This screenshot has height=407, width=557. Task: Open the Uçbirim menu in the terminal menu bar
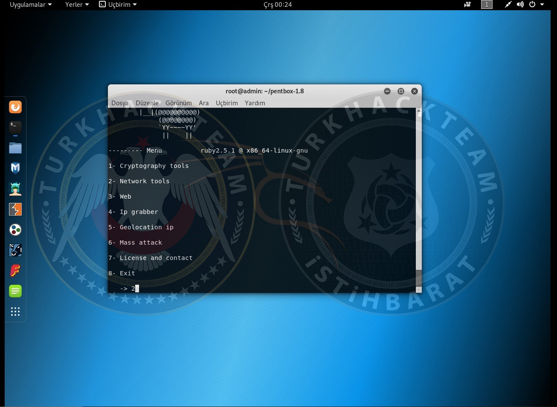tap(227, 103)
